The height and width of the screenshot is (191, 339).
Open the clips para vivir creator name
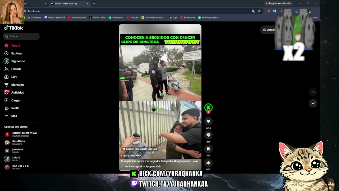131,155
